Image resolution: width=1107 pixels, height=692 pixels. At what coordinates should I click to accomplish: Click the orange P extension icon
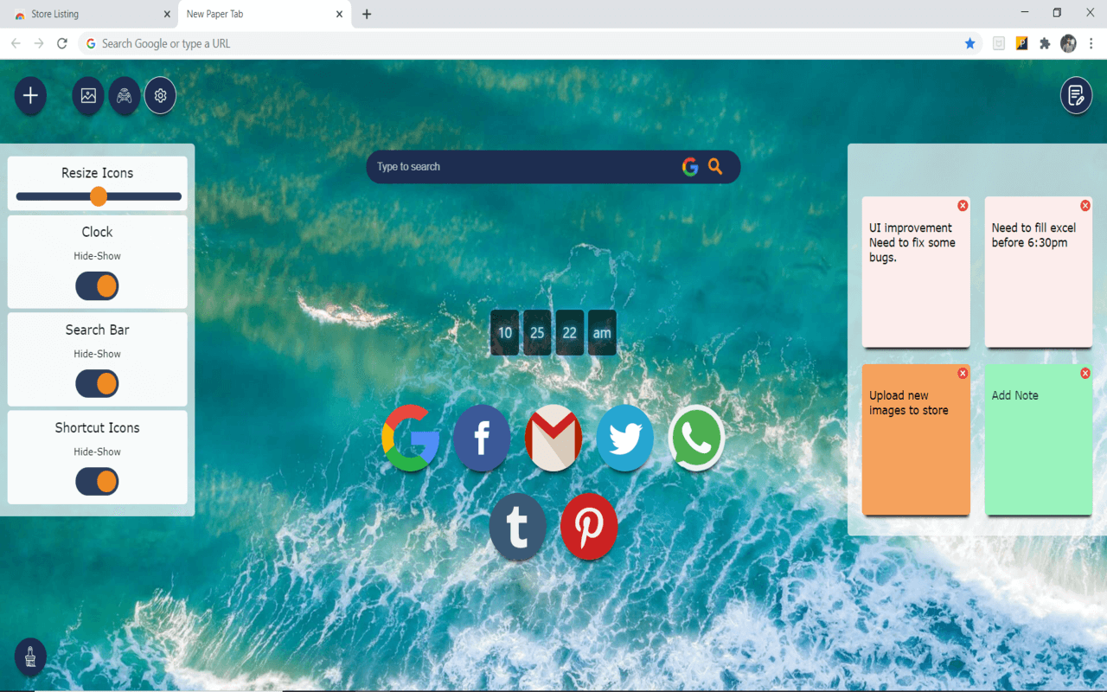1022,43
